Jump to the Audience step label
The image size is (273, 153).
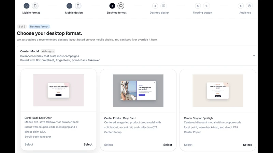tap(245, 13)
